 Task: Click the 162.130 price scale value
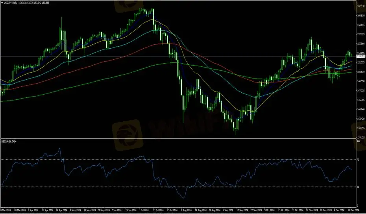coord(361,6)
